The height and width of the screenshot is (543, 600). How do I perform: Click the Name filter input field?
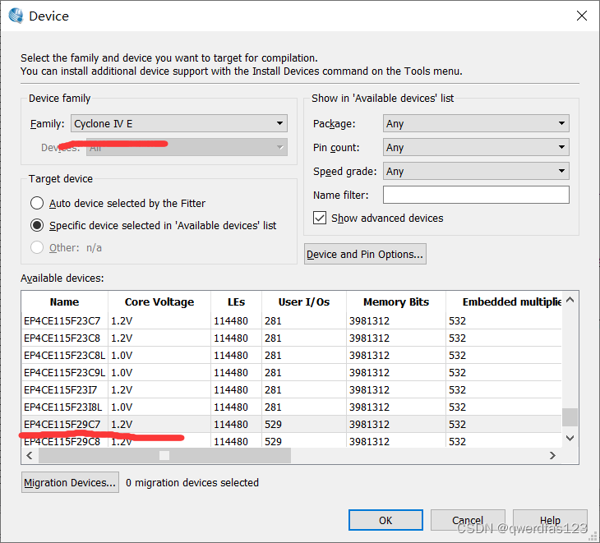pyautogui.click(x=476, y=195)
